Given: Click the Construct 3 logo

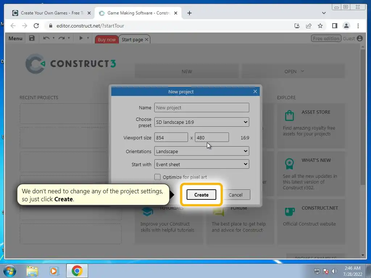Looking at the screenshot, I should click(x=71, y=64).
